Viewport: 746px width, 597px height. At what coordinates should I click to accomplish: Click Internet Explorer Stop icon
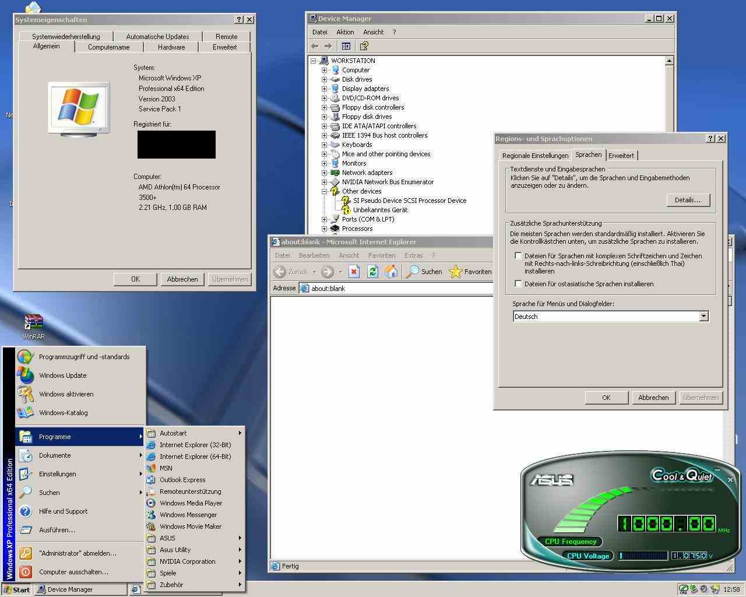pos(354,272)
